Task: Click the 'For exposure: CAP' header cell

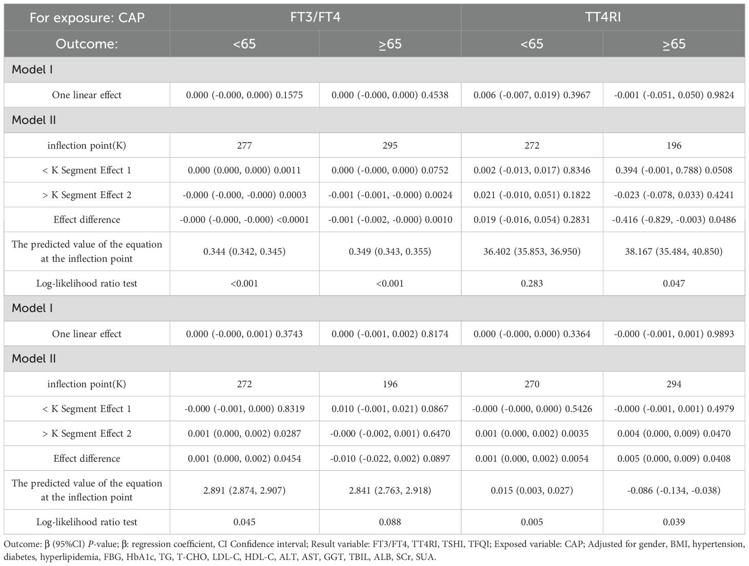Action: pyautogui.click(x=87, y=17)
